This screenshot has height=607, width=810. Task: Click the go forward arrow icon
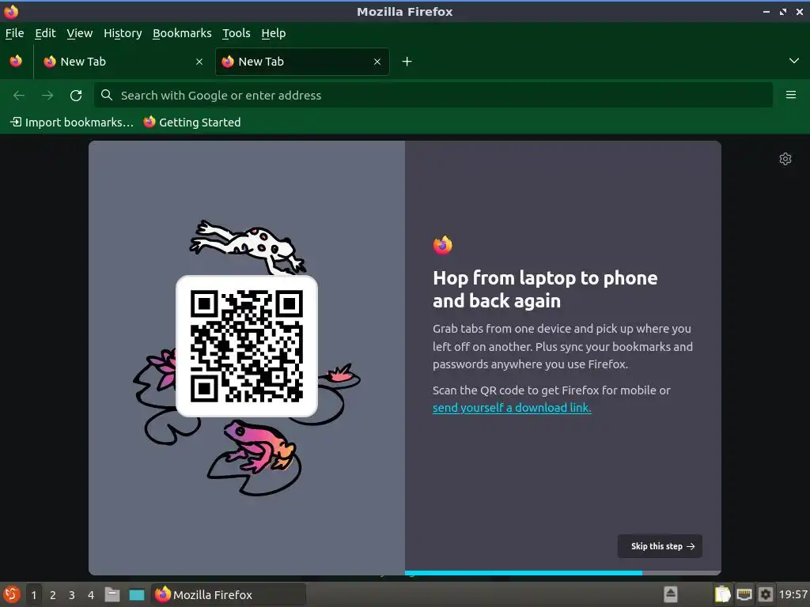click(47, 96)
